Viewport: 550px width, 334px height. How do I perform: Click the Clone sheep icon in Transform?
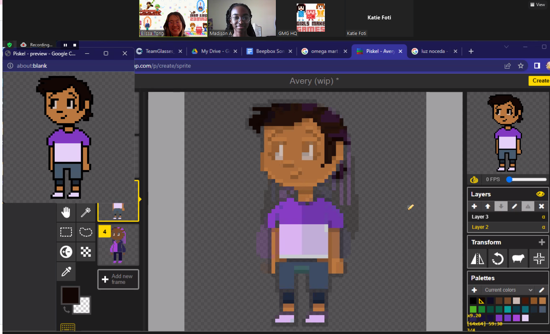(x=518, y=259)
